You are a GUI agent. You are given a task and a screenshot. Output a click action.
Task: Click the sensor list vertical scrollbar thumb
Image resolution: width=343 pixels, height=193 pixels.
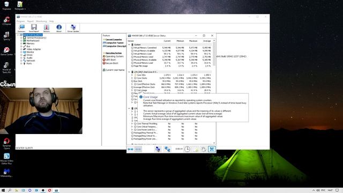pyautogui.click(x=214, y=54)
